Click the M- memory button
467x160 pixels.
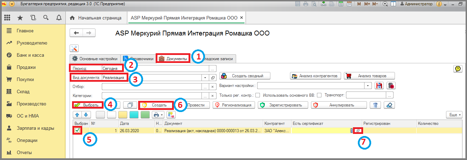tap(375, 4)
